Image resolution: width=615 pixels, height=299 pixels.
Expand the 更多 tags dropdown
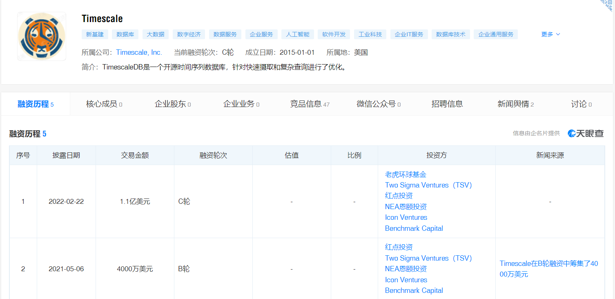550,34
